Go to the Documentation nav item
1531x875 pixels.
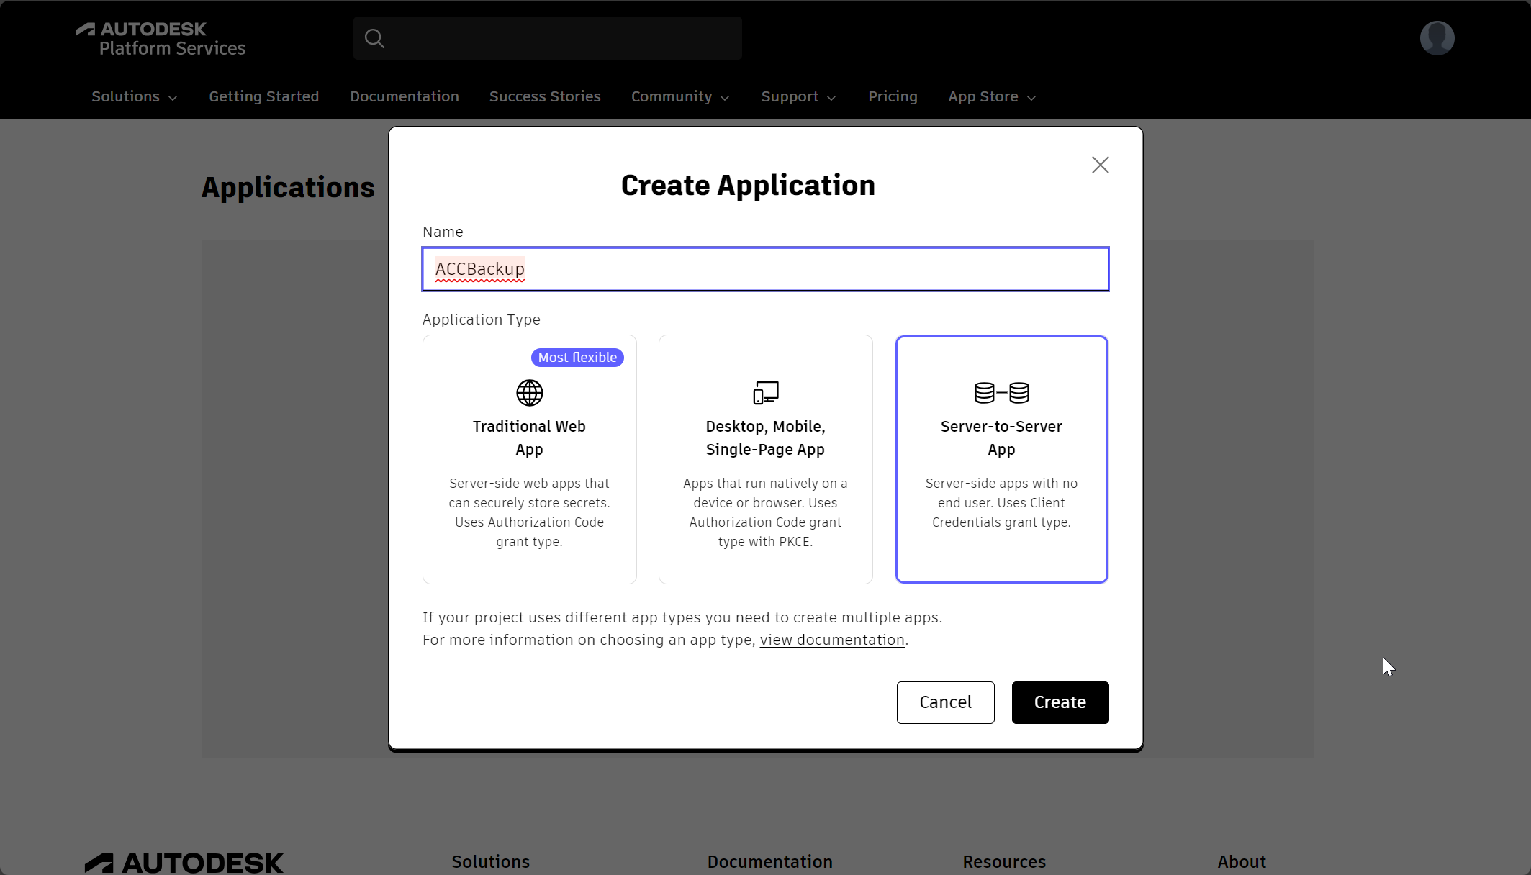[405, 96]
